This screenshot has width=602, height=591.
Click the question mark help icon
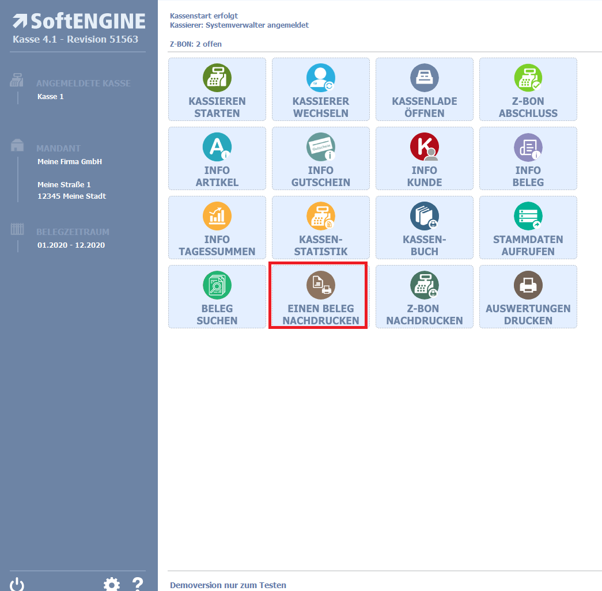pos(138,584)
